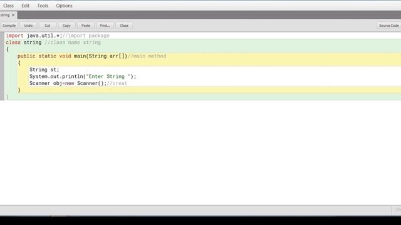Viewport: 401px width, 225px height.
Task: Click the 'class string' declaration text
Action: click(24, 42)
